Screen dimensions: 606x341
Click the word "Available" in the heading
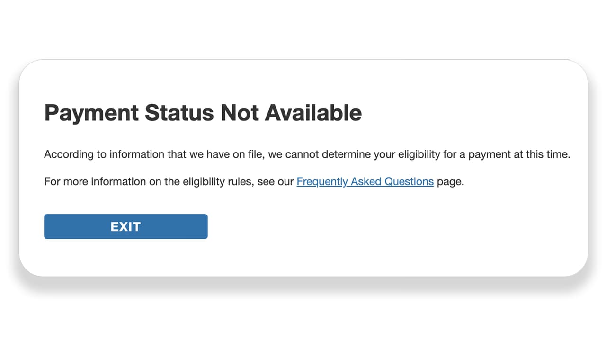click(x=313, y=113)
